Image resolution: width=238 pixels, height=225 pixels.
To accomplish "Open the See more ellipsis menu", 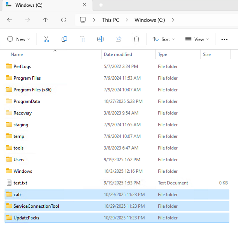I will point(224,39).
